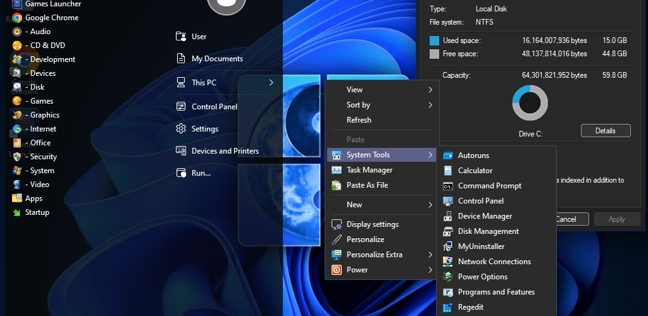
Task: Click the Task Manager icon entry
Action: tap(337, 170)
